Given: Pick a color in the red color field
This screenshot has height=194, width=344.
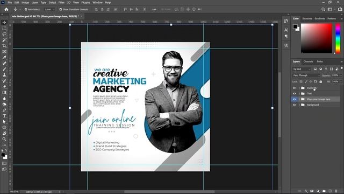Looking at the screenshot, I should (317, 38).
